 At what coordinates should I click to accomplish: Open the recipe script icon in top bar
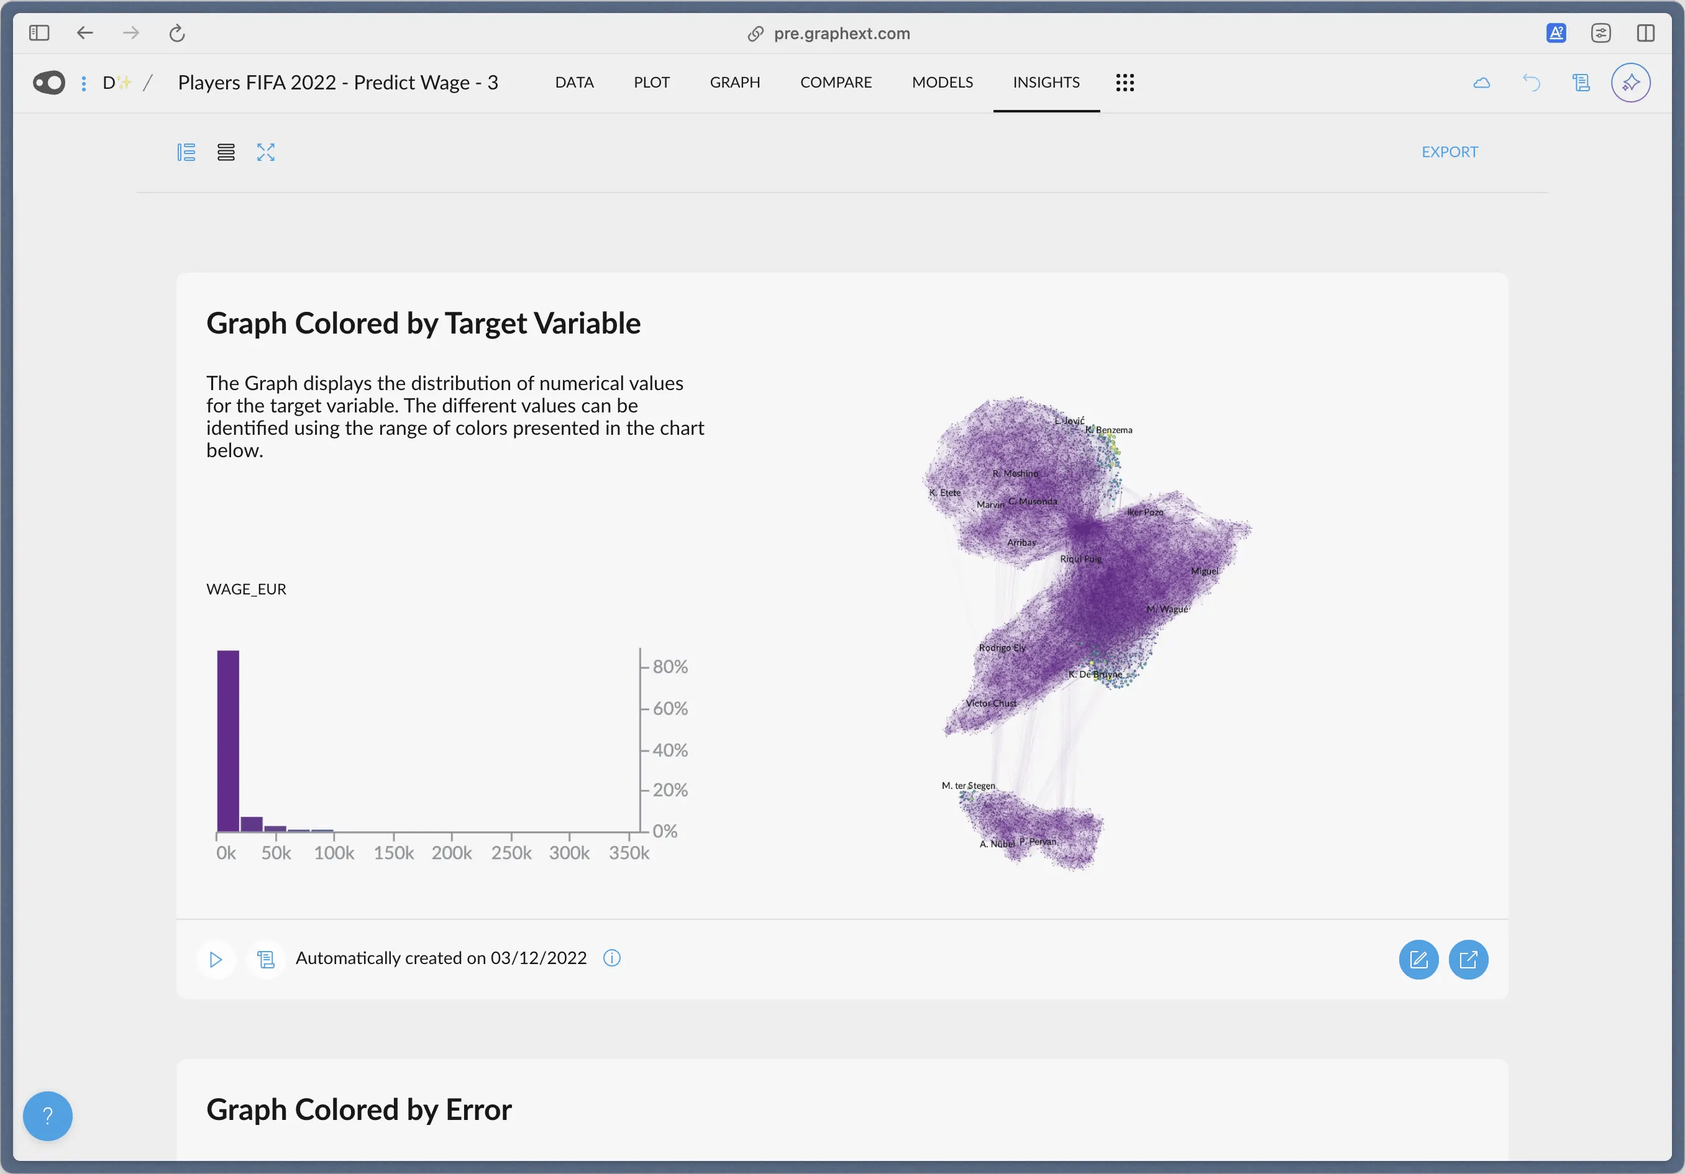click(1581, 83)
